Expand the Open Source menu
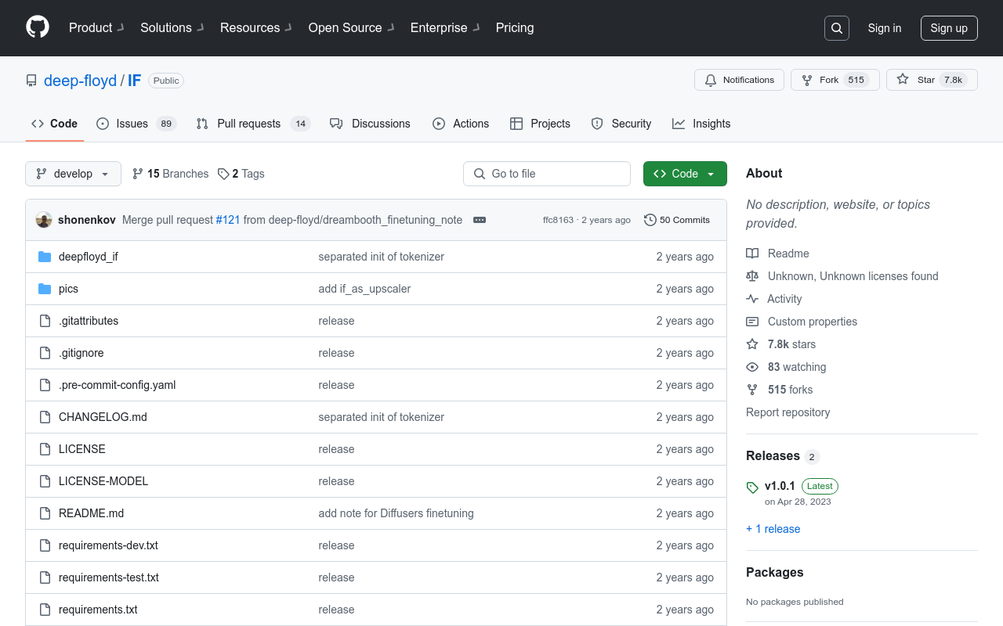 point(352,28)
